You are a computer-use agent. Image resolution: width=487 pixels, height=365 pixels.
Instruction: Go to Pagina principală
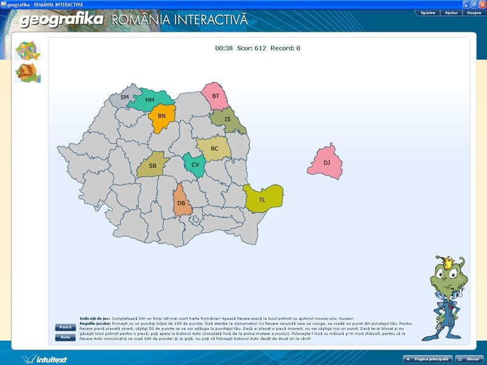[x=428, y=359]
